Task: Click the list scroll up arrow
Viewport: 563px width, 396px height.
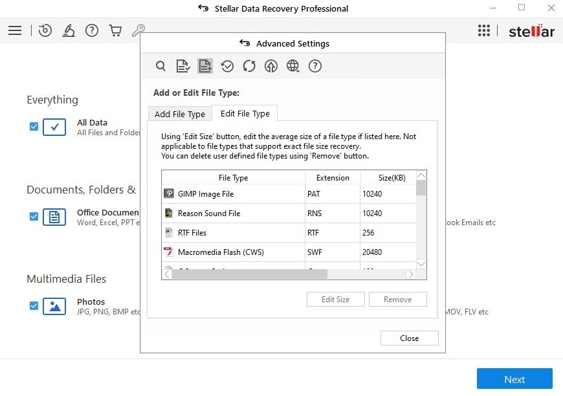Action: [421, 175]
